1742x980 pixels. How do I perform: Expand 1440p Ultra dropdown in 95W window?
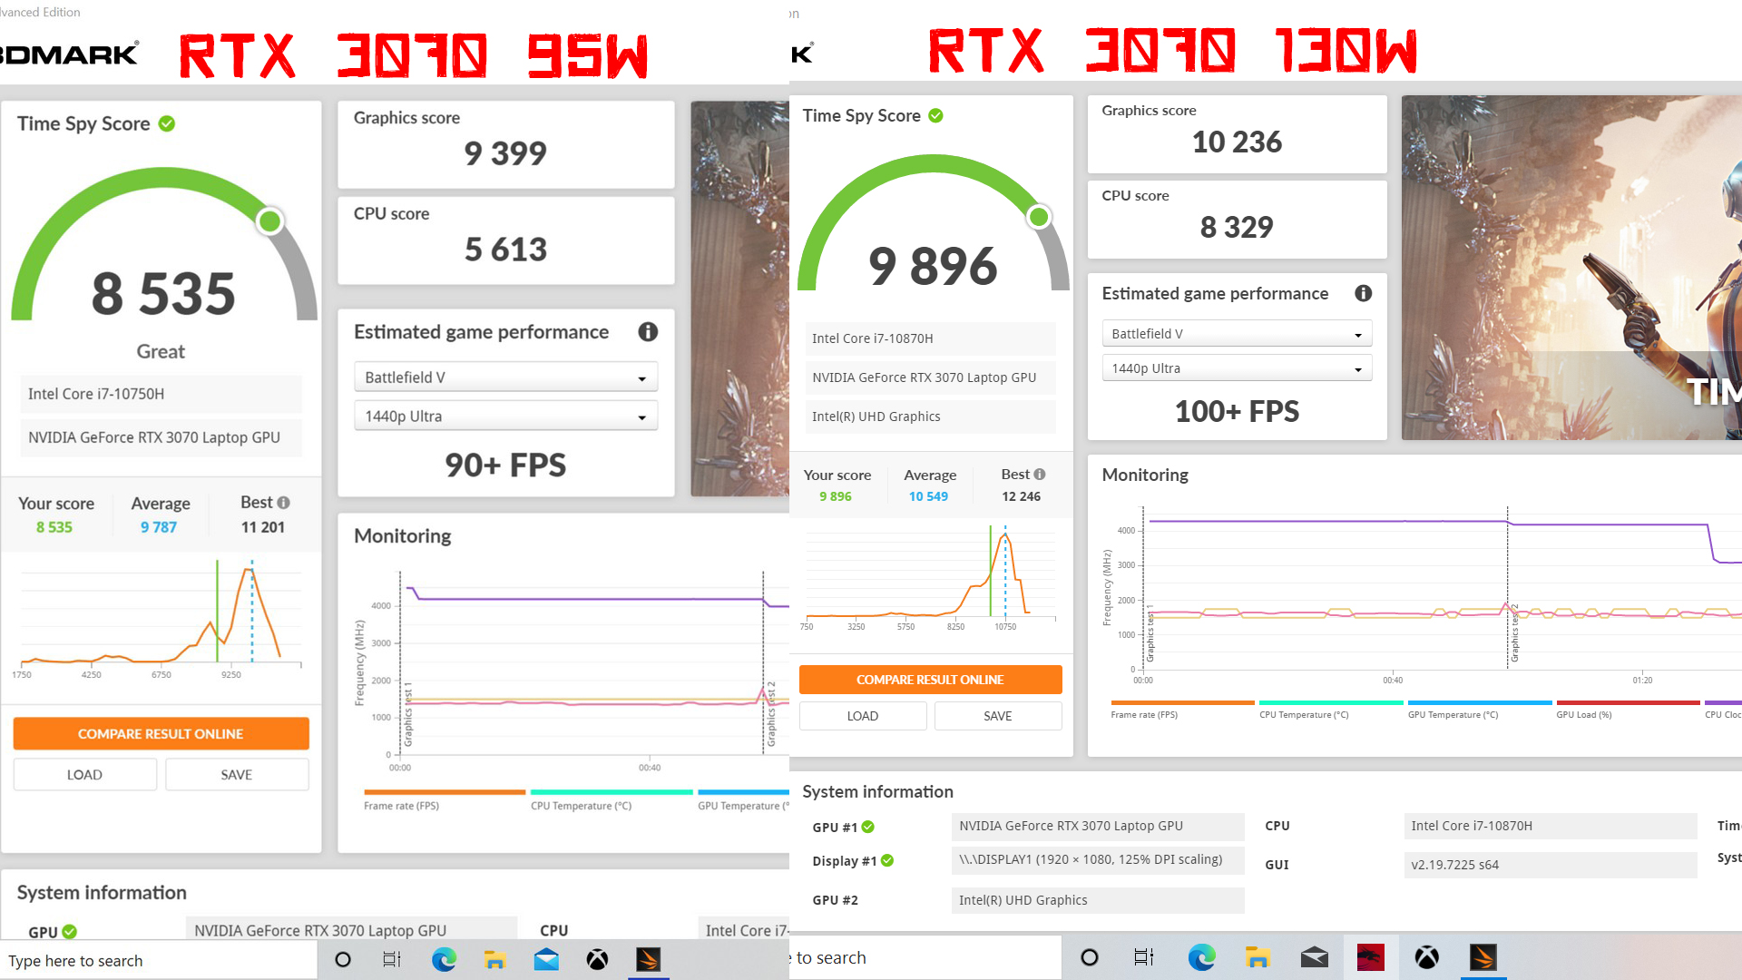tap(505, 416)
